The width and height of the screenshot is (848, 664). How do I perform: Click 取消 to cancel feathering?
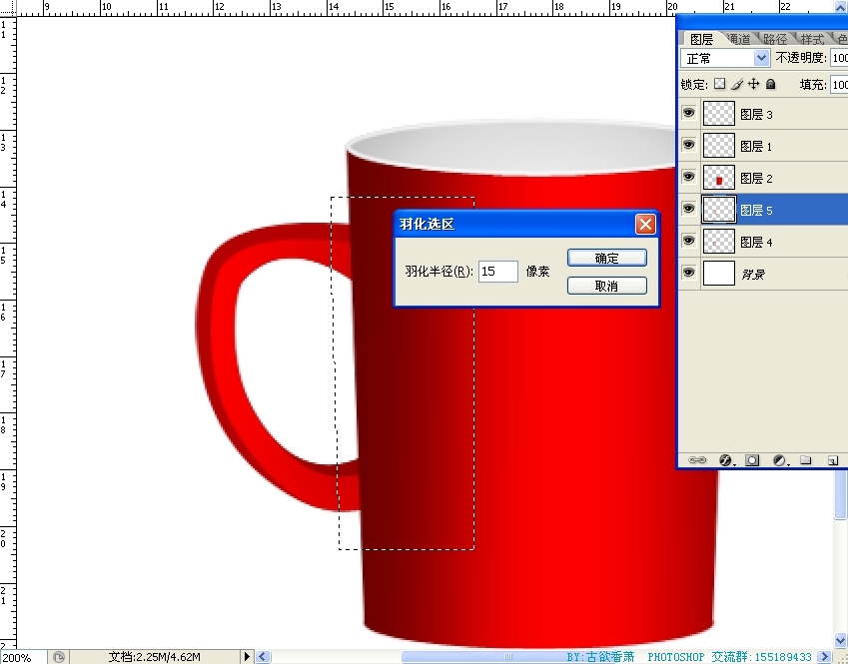point(606,286)
